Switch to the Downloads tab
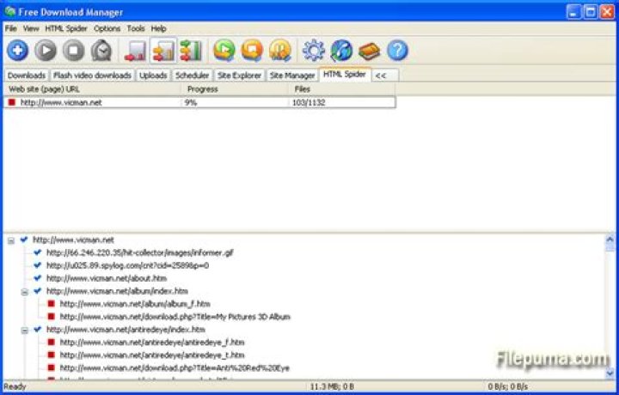619x395 pixels. tap(26, 76)
